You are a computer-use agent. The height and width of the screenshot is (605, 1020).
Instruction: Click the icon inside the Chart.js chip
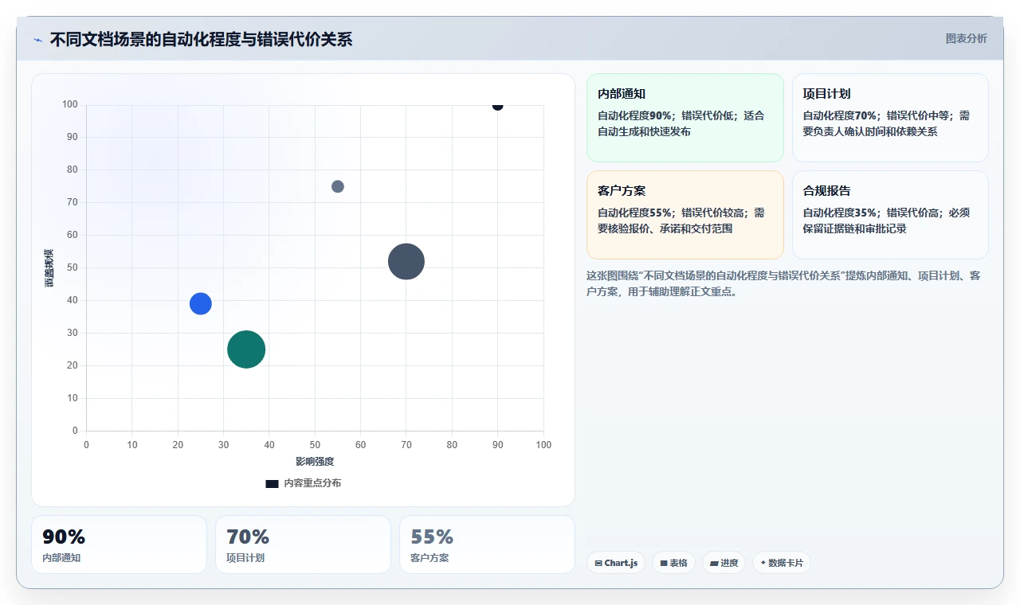(598, 564)
